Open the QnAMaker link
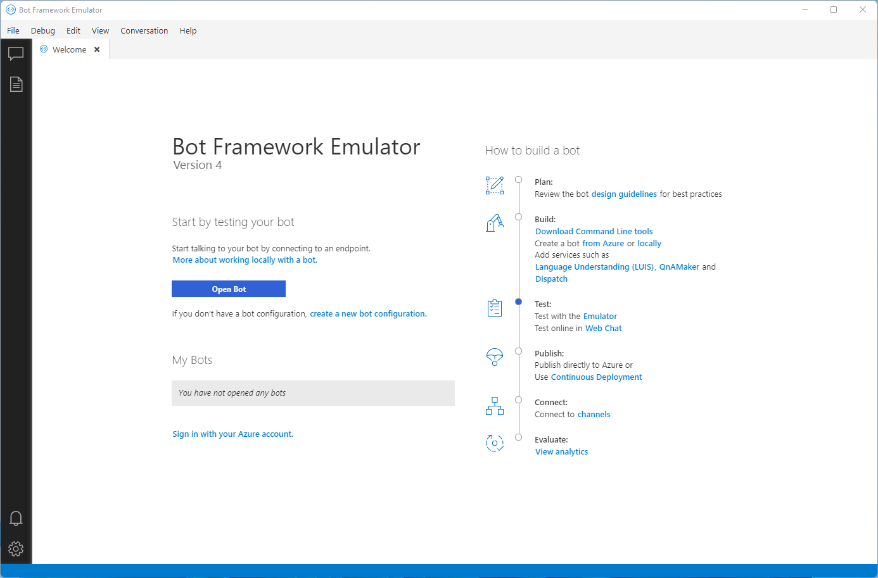The height and width of the screenshot is (578, 878). click(x=679, y=267)
